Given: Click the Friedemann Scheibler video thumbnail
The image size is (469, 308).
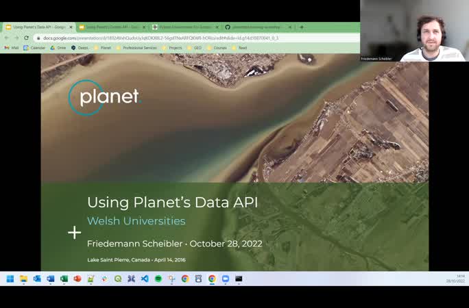Looking at the screenshot, I should pyautogui.click(x=414, y=31).
